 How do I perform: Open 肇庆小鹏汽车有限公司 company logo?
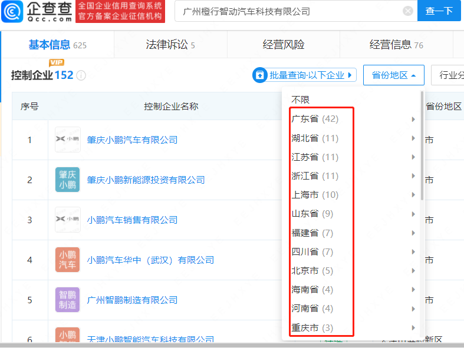pos(68,140)
